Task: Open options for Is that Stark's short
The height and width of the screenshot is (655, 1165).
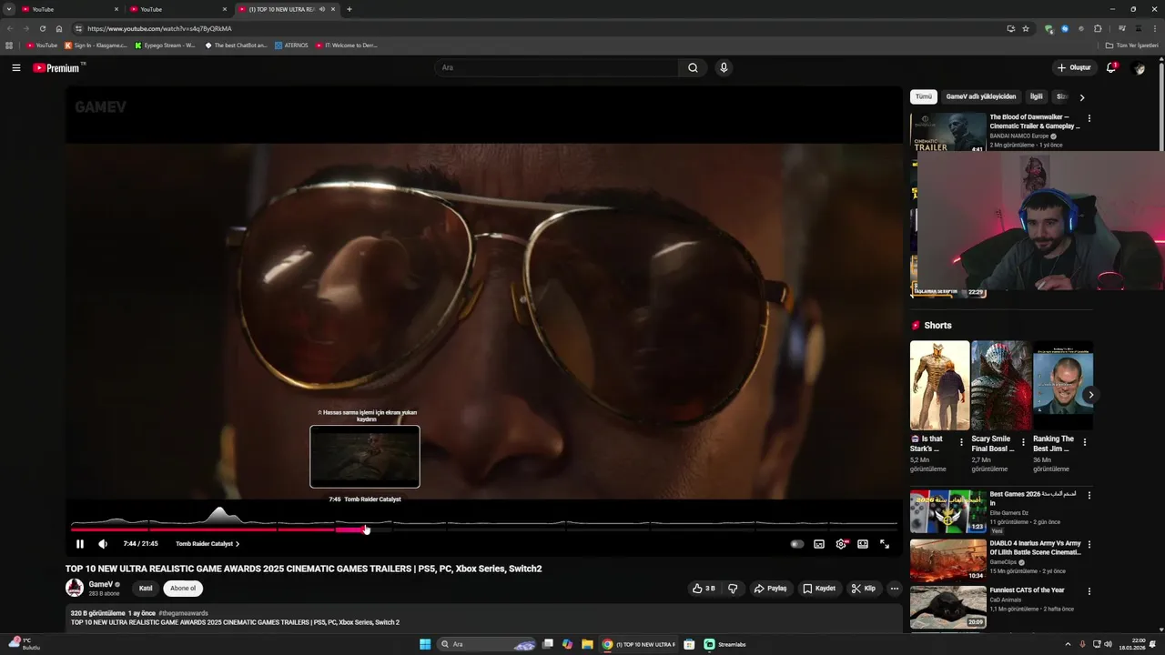Action: point(961,443)
